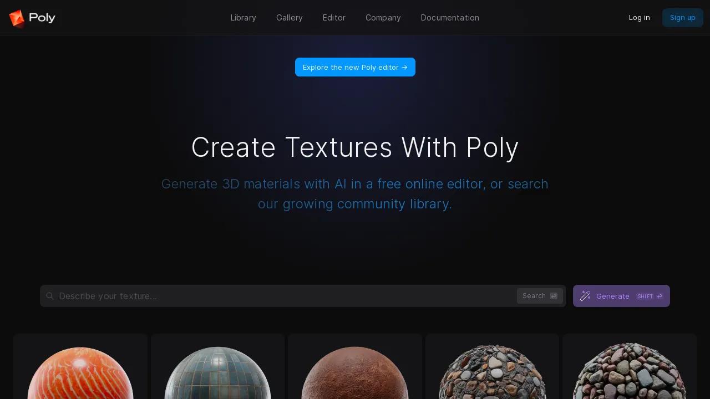Click the SHIFT shortcut badge on Generate
Viewport: 710px width, 399px height.
(x=645, y=296)
